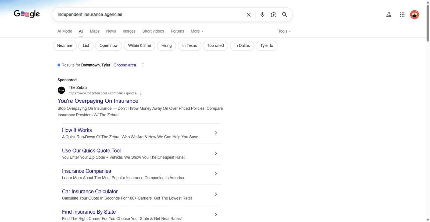This screenshot has height=222, width=430.
Task: Open the three-dot menu beside Choose area
Action: pyautogui.click(x=143, y=65)
